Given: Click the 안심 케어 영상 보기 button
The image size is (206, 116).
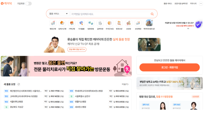Looking at the screenshot, I should tap(77, 49).
